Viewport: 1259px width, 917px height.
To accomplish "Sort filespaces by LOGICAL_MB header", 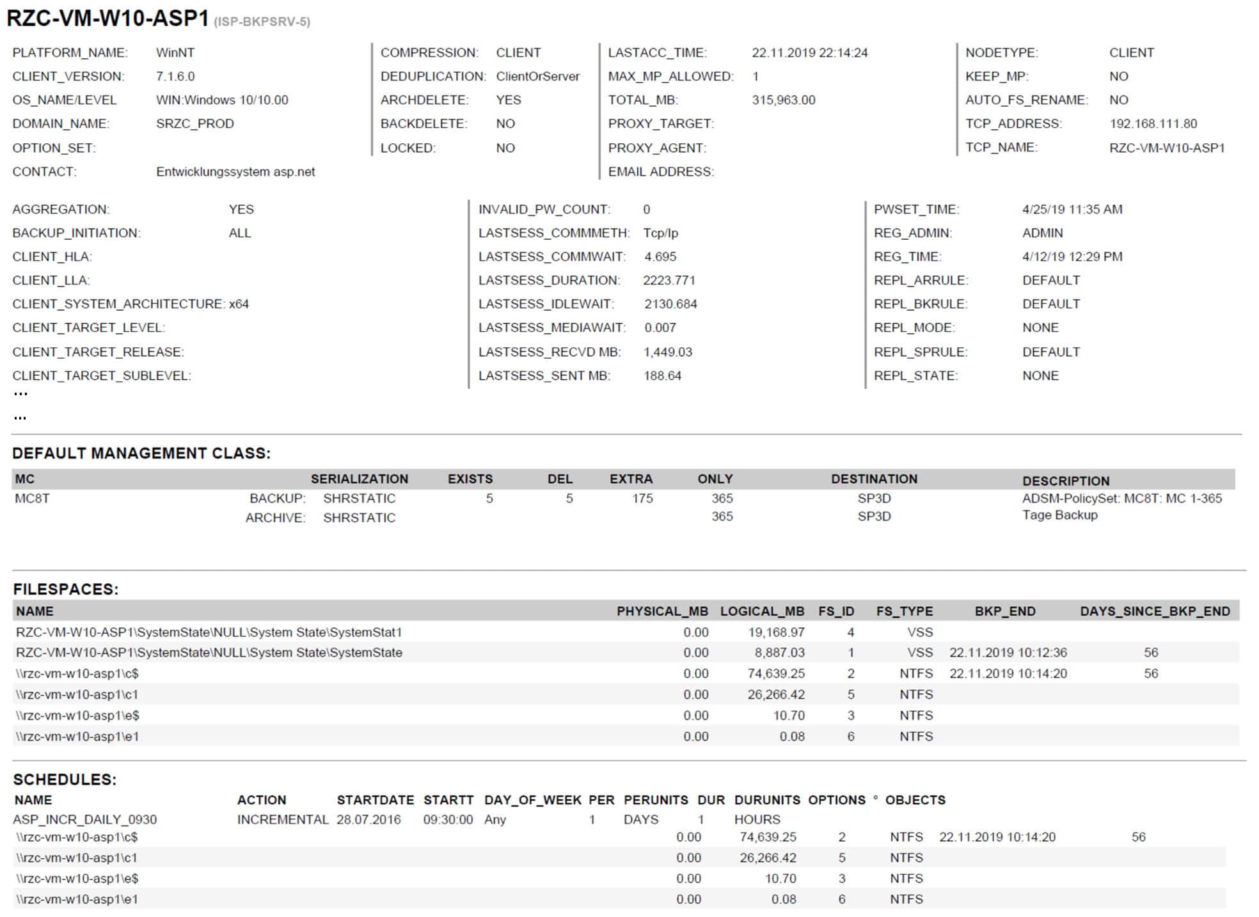I will (x=761, y=611).
